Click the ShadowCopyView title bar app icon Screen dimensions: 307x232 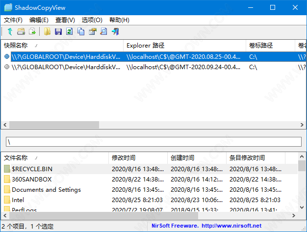(x=8, y=7)
